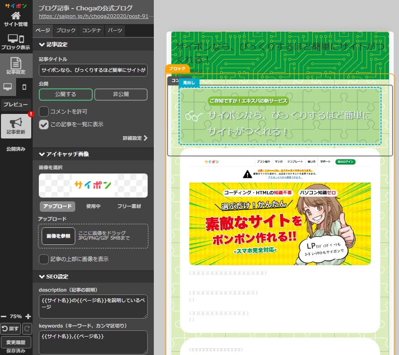
Task: Edit 記事タイトル input field
Action: click(x=93, y=70)
